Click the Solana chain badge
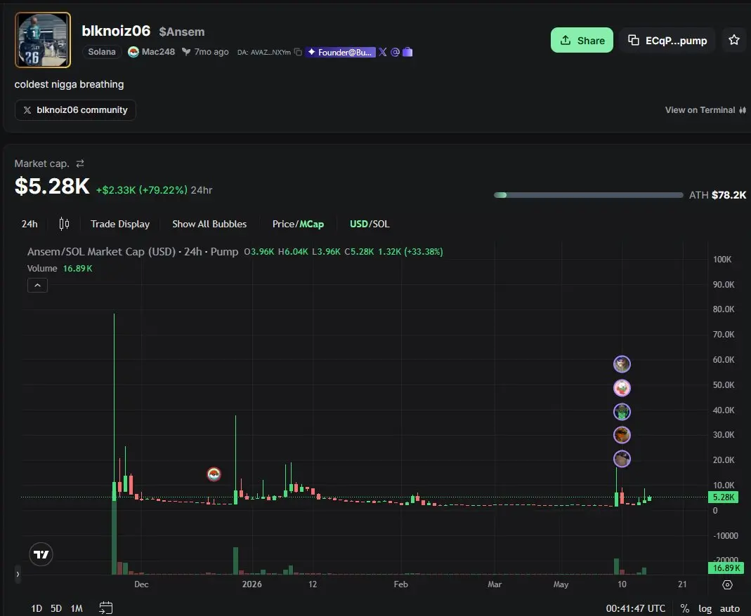The height and width of the screenshot is (616, 751). click(x=102, y=52)
